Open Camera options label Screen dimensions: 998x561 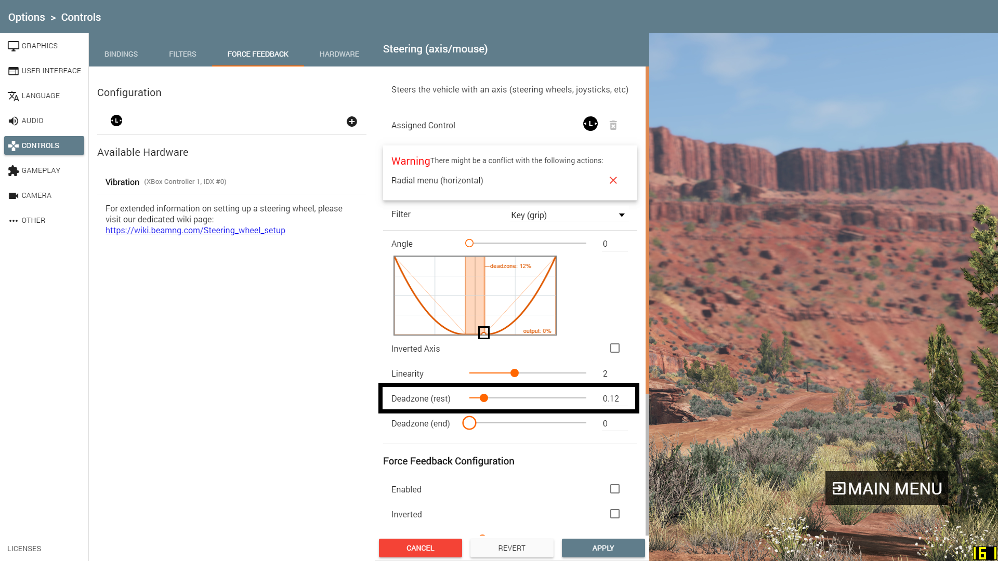point(36,195)
